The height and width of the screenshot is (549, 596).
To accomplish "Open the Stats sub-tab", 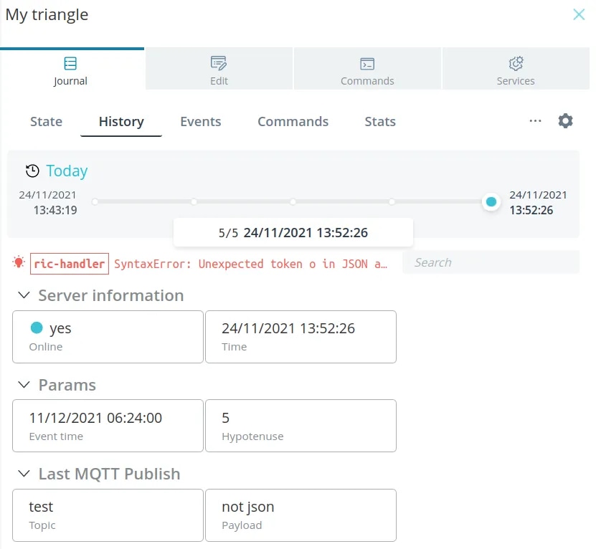I will 380,122.
